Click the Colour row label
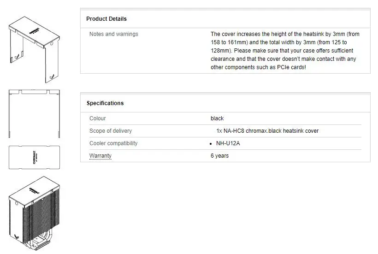 coord(98,118)
